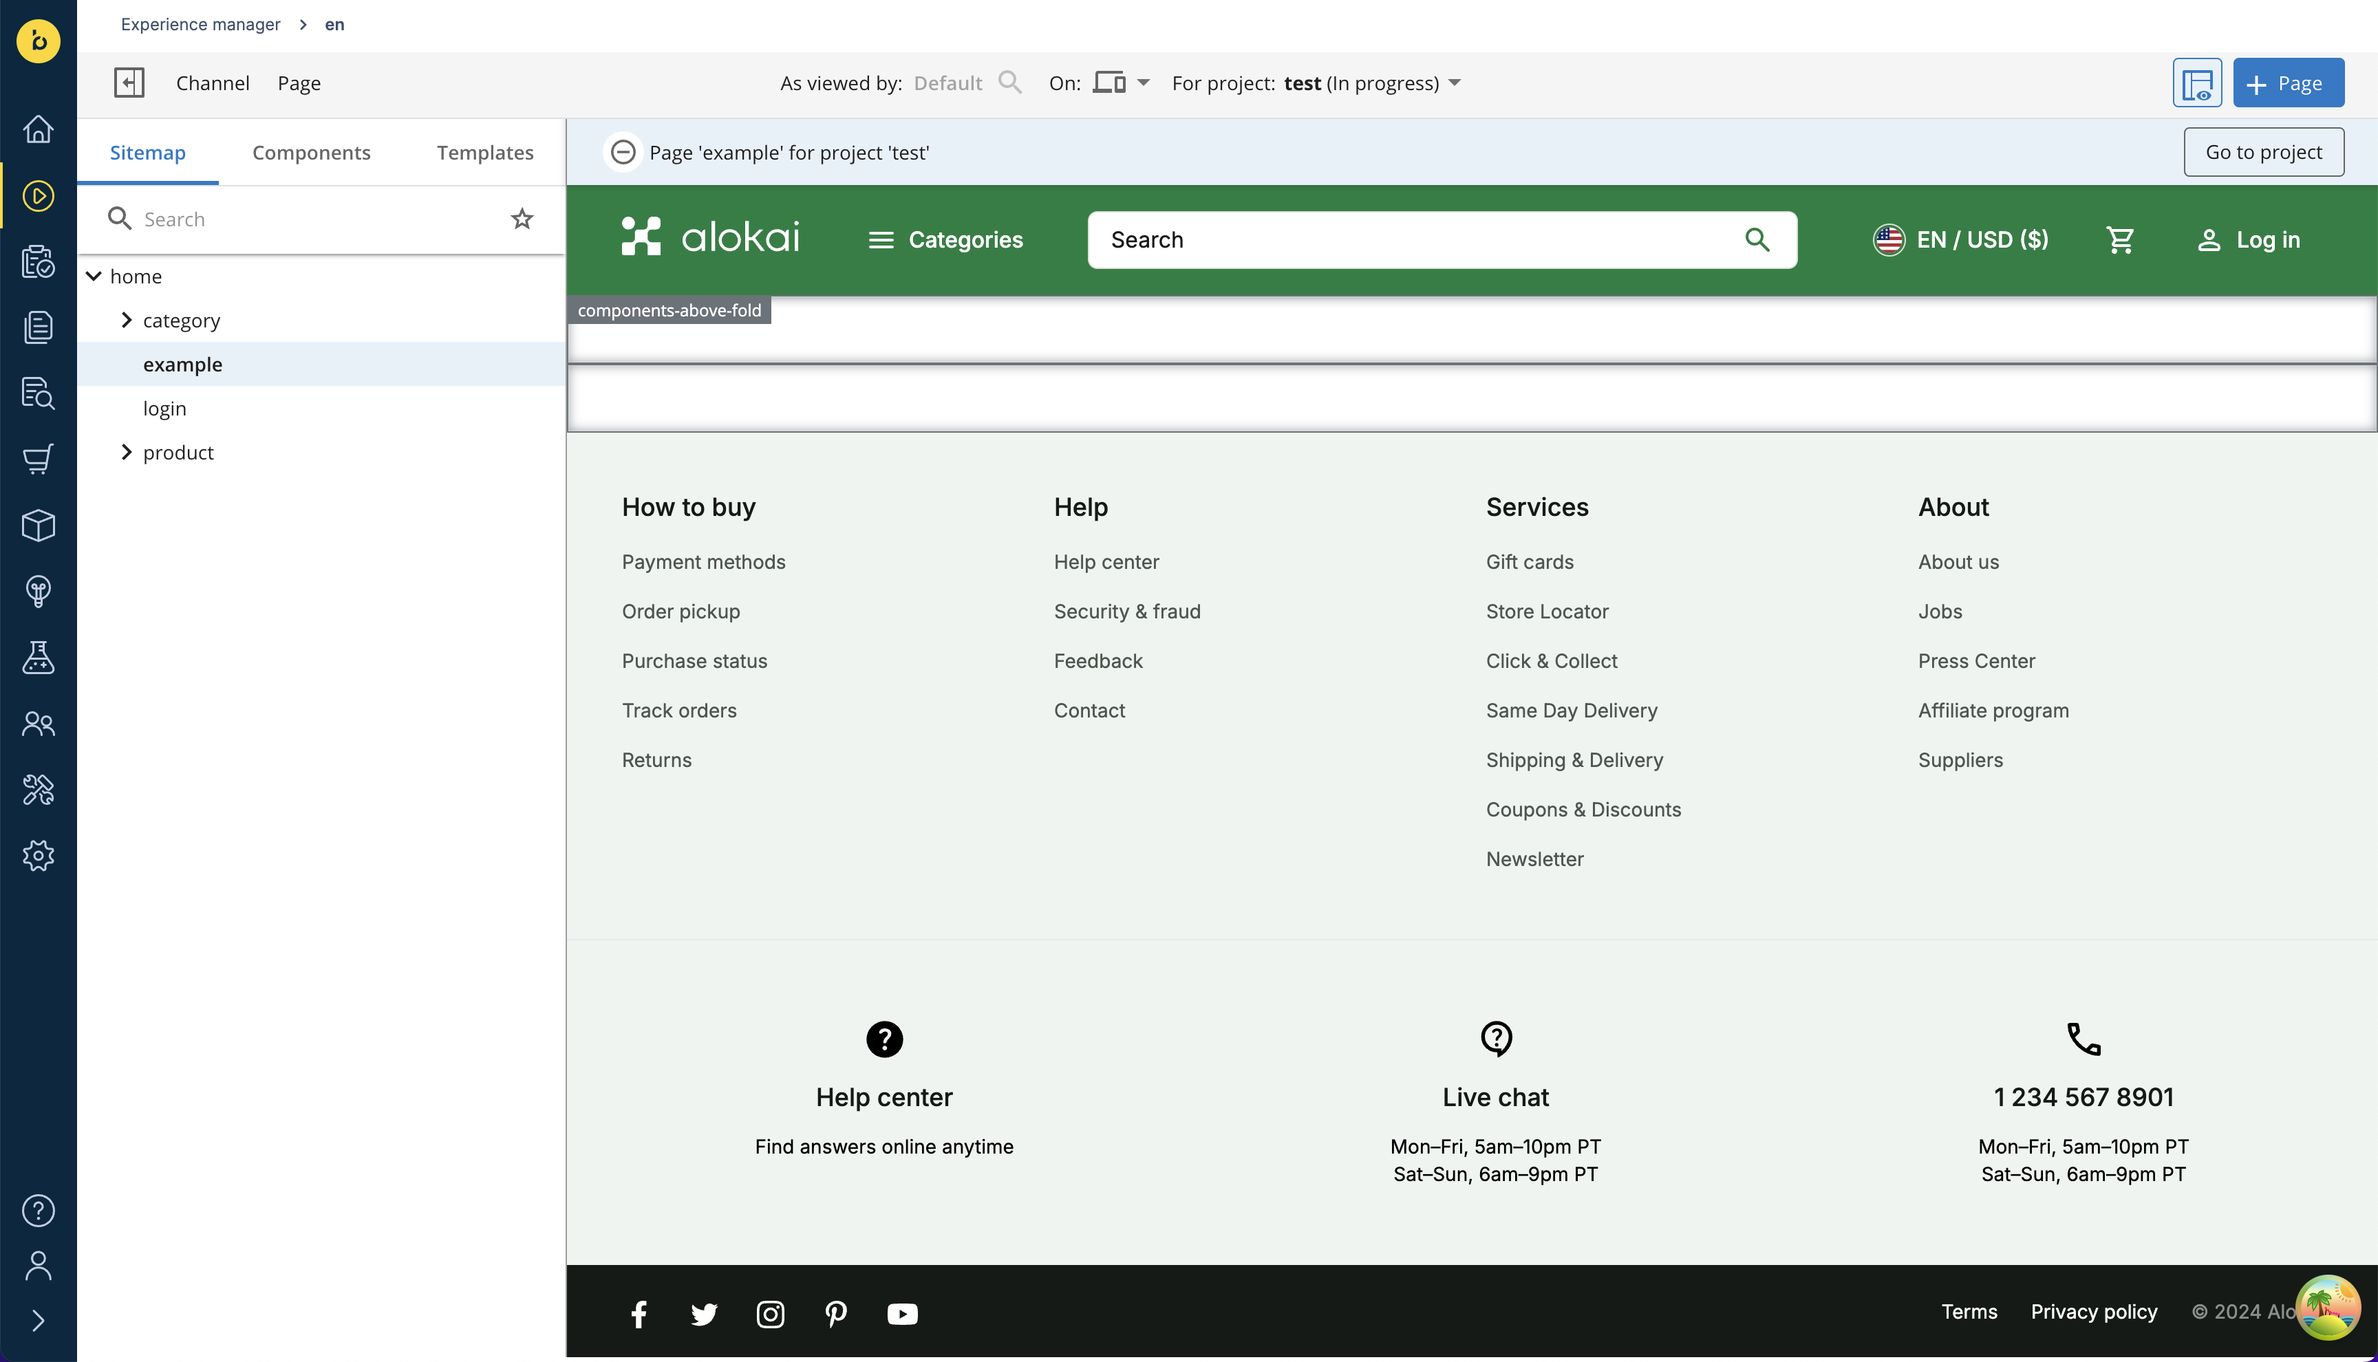Toggle the favorites star in sitemap search
This screenshot has height=1362, width=2378.
[522, 219]
